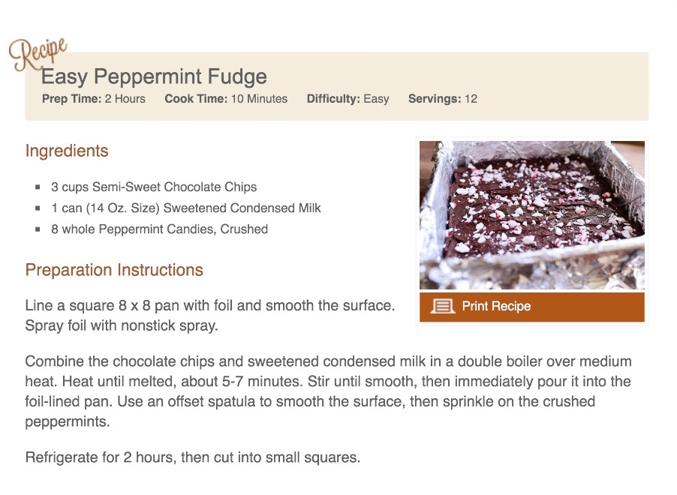The height and width of the screenshot is (495, 677).
Task: Click the Semi-Sweet Chocolate Chips ingredient
Action: [x=154, y=187]
